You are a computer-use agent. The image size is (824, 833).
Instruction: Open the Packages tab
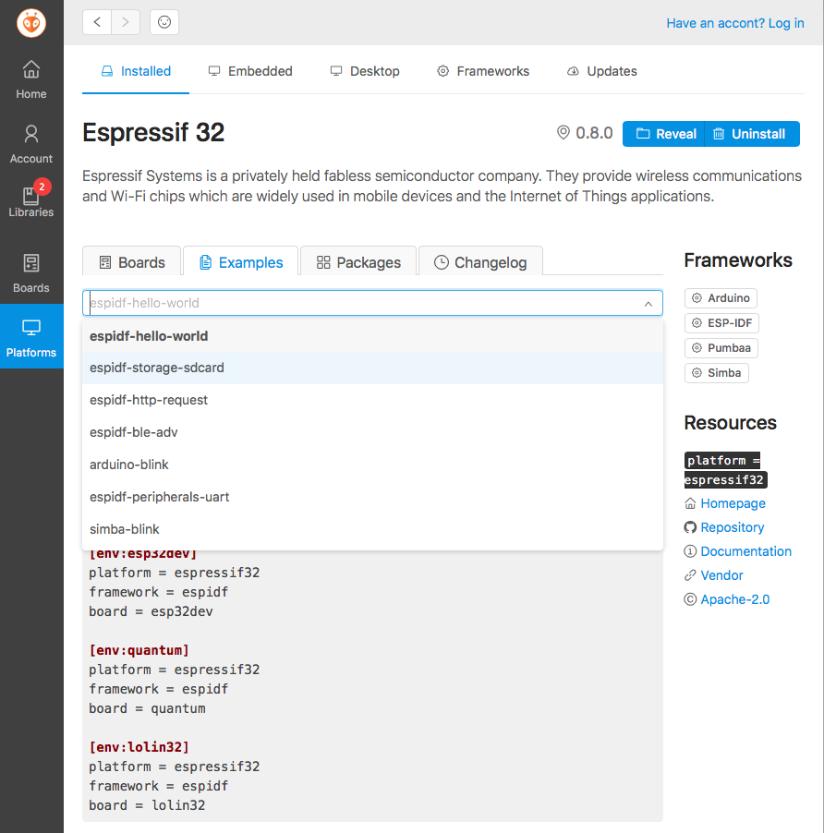[358, 262]
